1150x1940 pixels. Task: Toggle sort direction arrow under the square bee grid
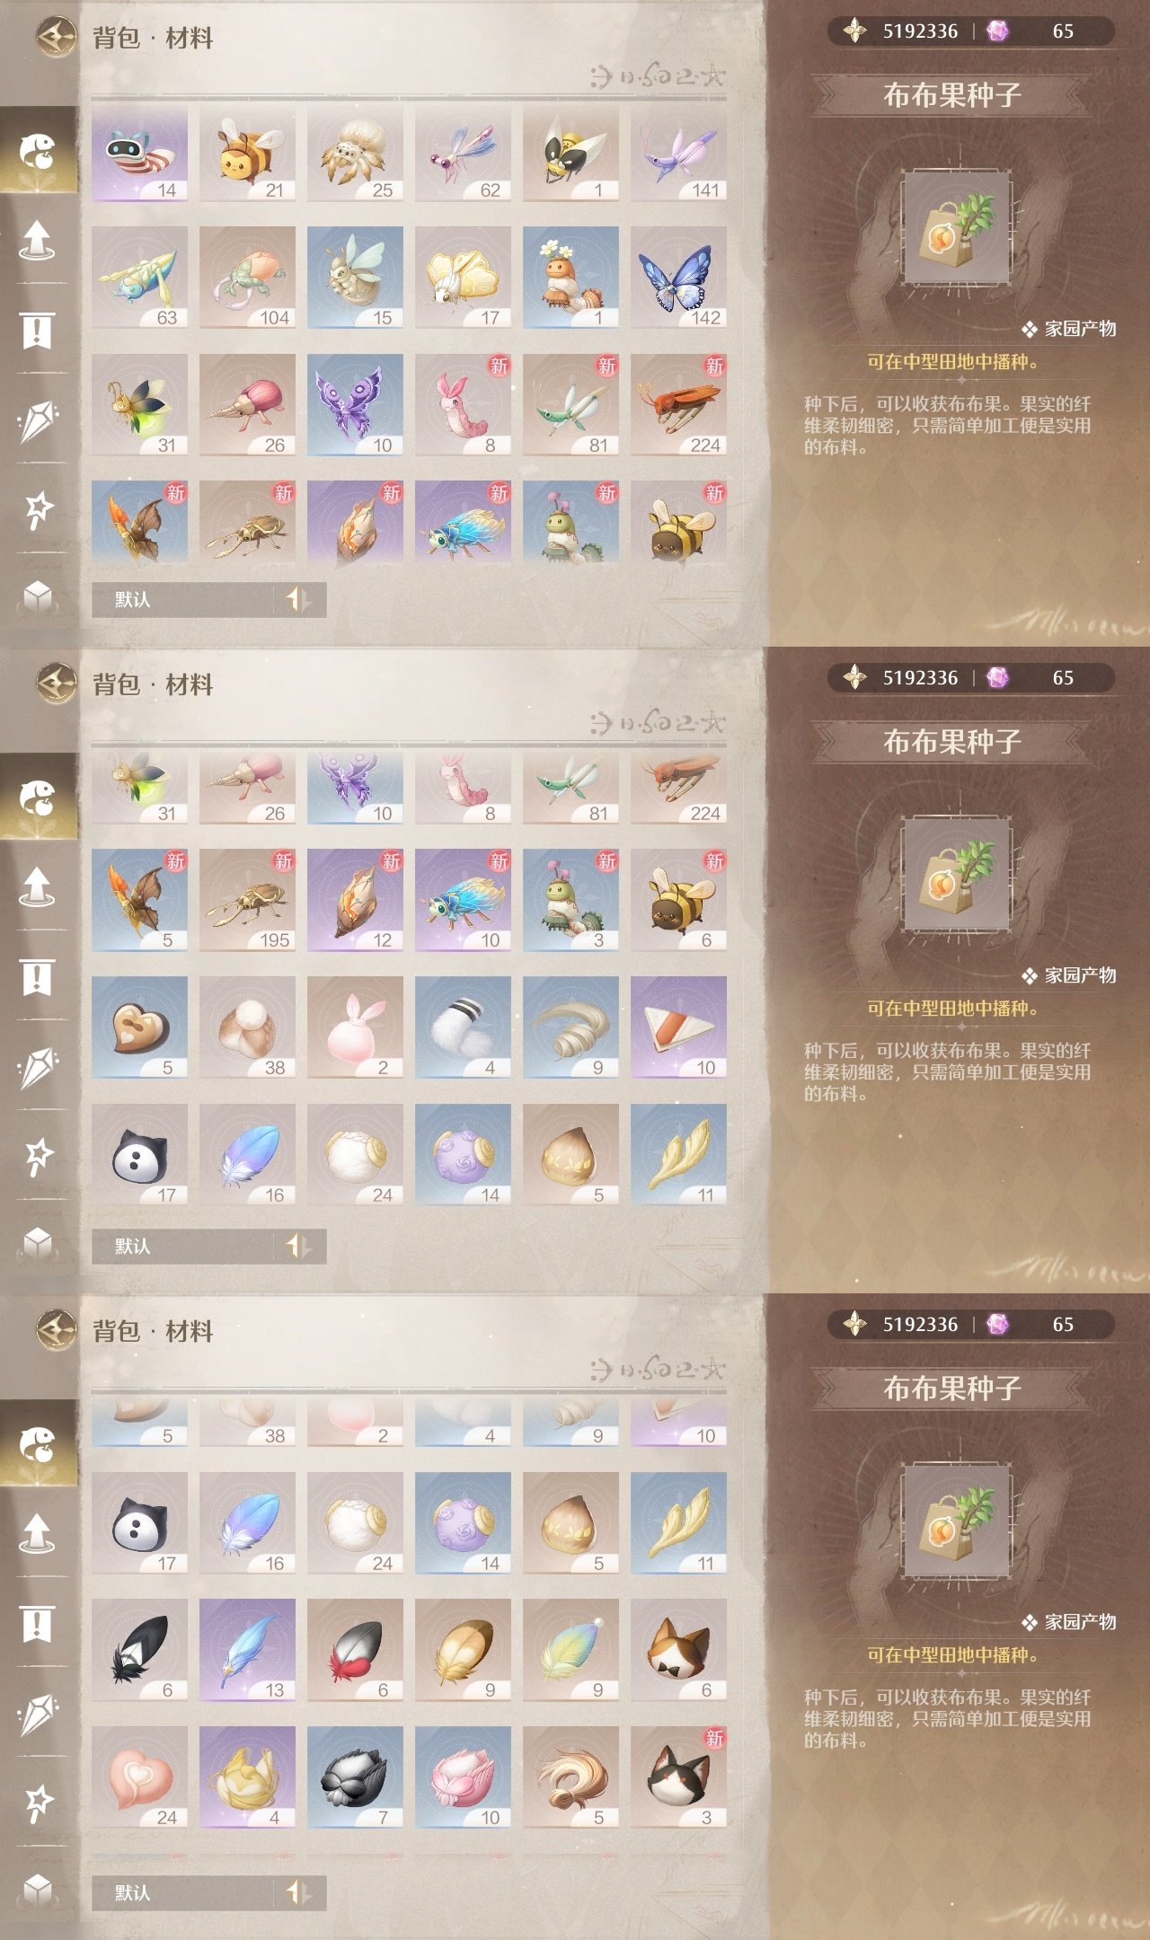click(297, 599)
